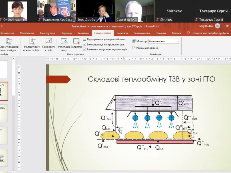
Task: Open the custom slide show icon (Користувацький показ слайдів)
Action: click(x=9, y=41)
